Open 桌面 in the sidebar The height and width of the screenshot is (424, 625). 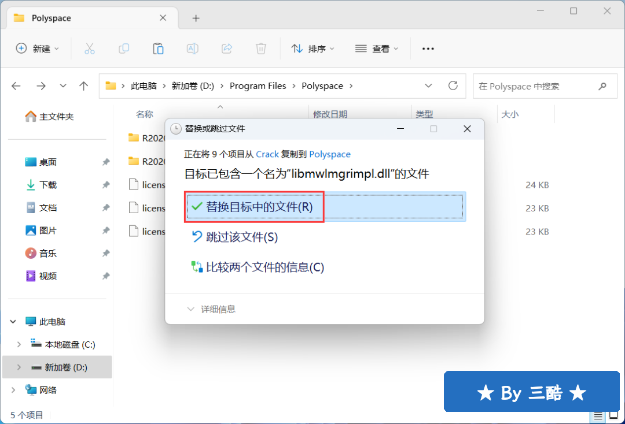click(x=41, y=162)
